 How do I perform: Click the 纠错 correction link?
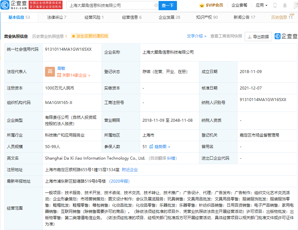(171, 158)
